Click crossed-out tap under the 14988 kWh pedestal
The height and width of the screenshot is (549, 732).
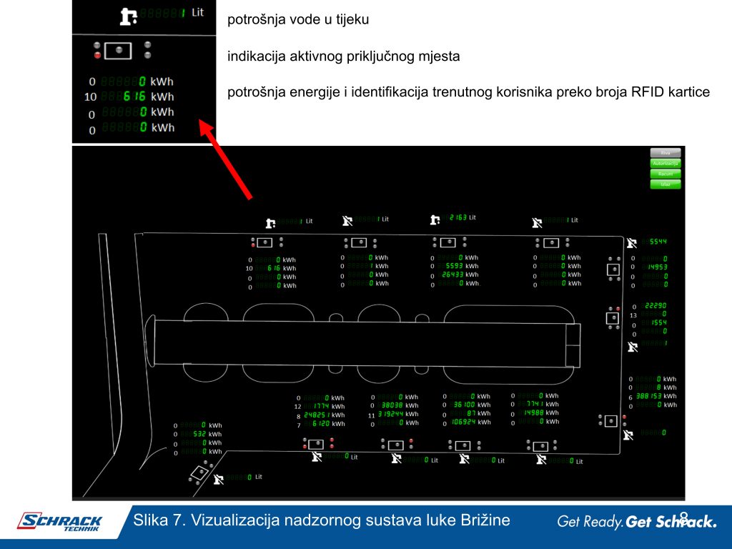coord(541,460)
